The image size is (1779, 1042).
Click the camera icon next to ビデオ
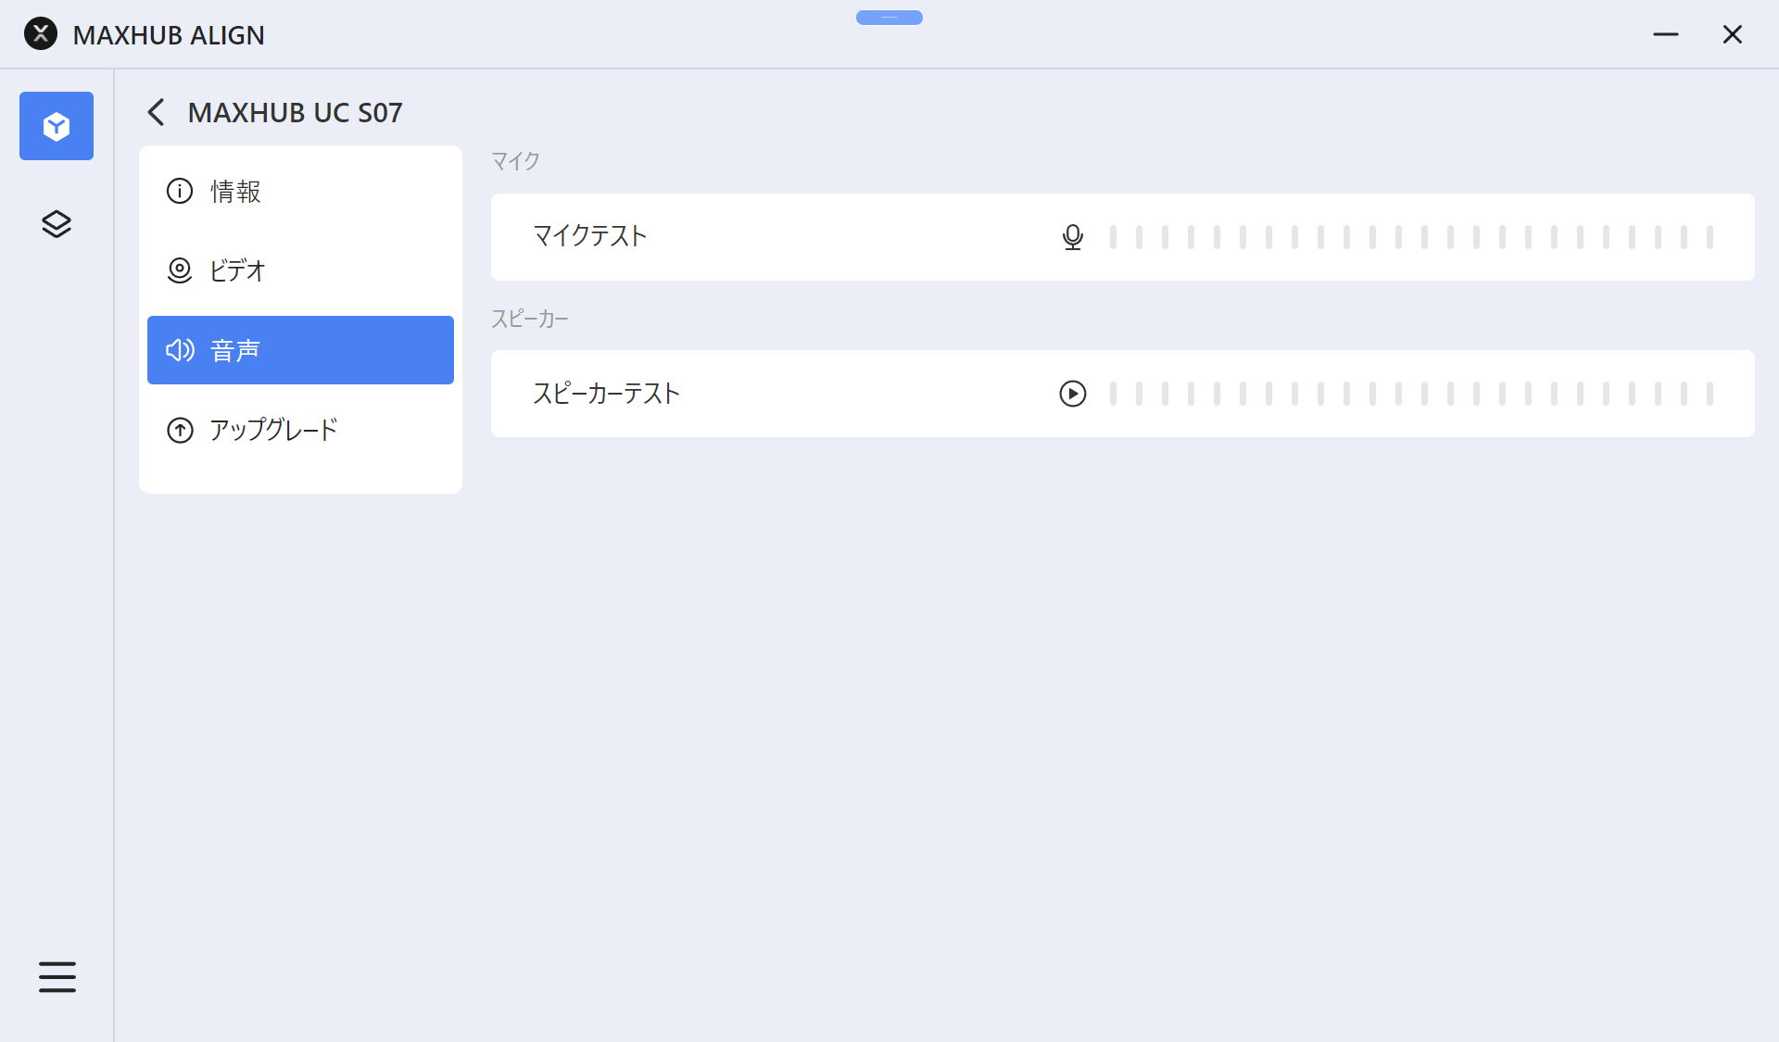point(180,270)
